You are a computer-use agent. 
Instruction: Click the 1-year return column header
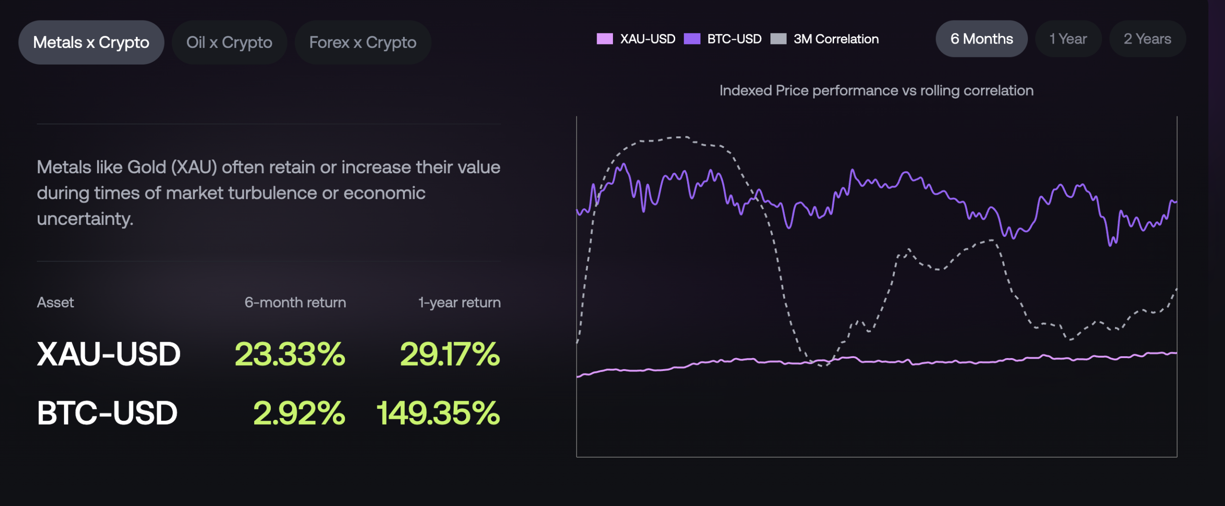pyautogui.click(x=459, y=303)
